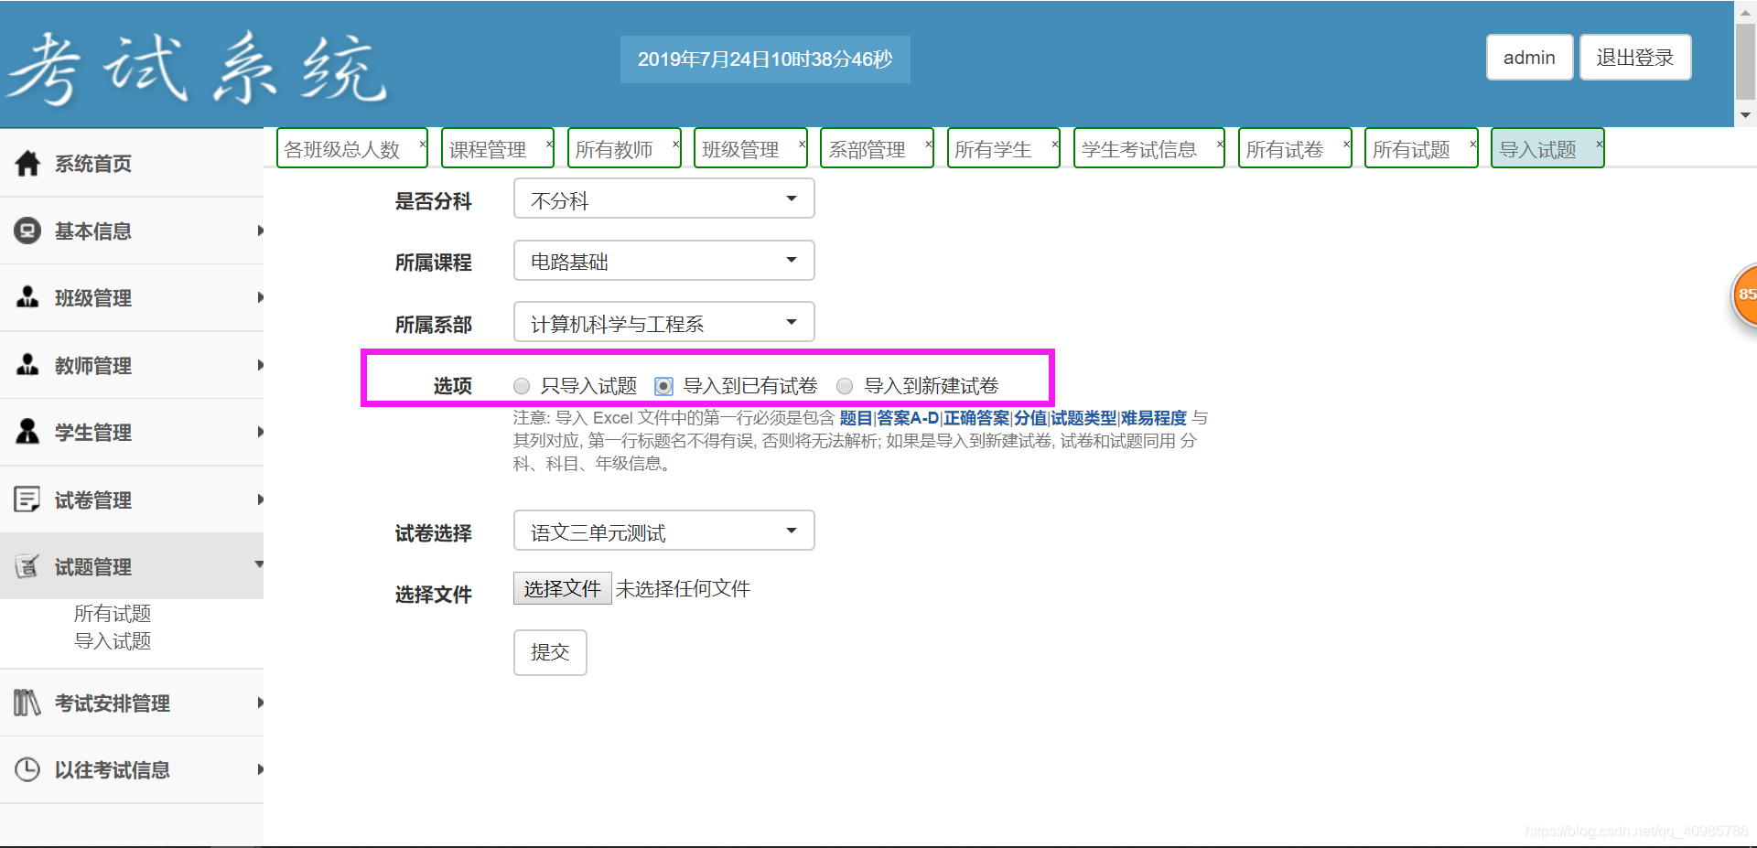The height and width of the screenshot is (848, 1757).
Task: Open 所有试题 under 试题管理
Action: pyautogui.click(x=113, y=614)
